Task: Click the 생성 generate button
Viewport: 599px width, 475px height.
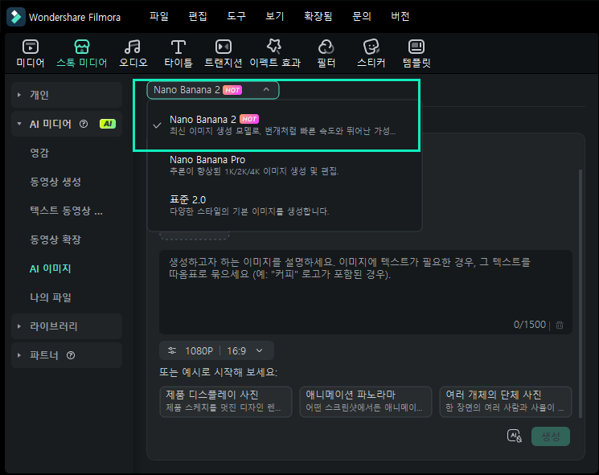Action: tap(550, 436)
